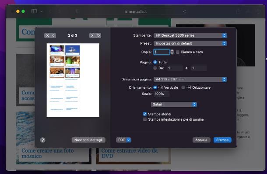Reload the page in Safari

(x=185, y=11)
